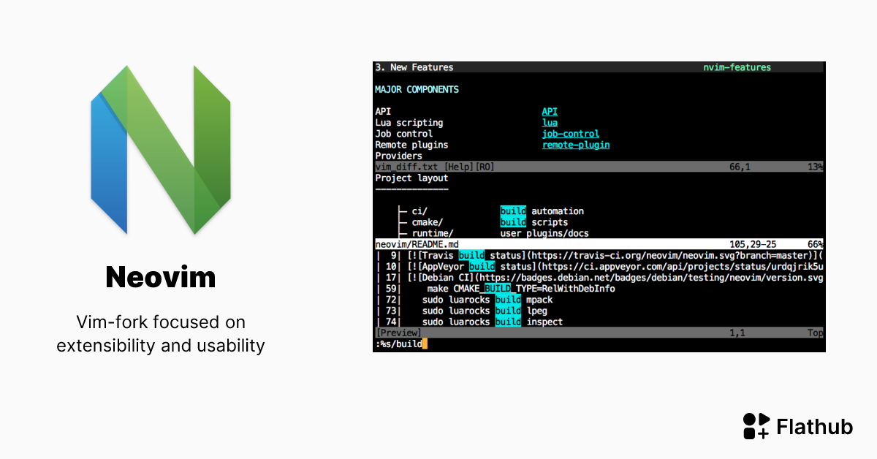This screenshot has height=459, width=877.
Task: Click the Flathub logo icon
Action: click(755, 426)
